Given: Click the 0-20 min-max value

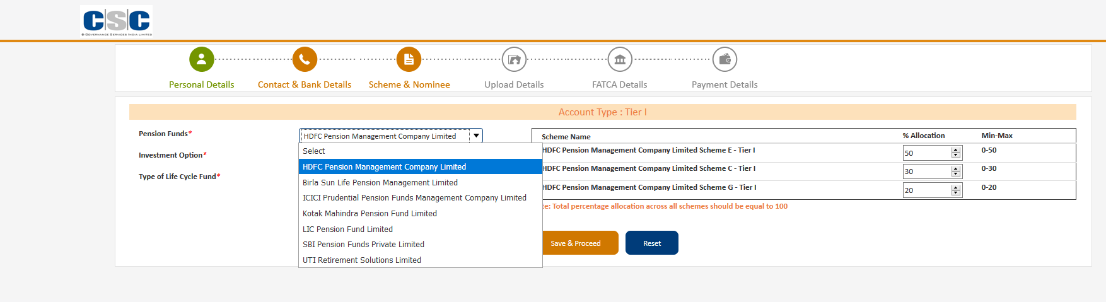Looking at the screenshot, I should [989, 187].
